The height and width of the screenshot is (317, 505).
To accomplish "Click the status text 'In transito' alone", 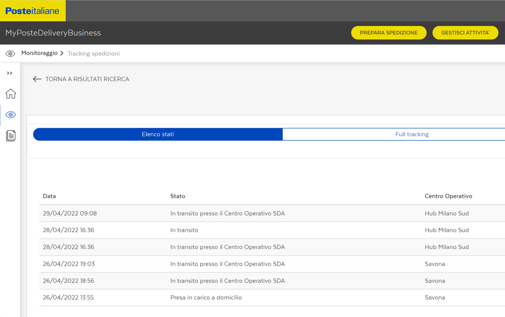I will [x=184, y=230].
